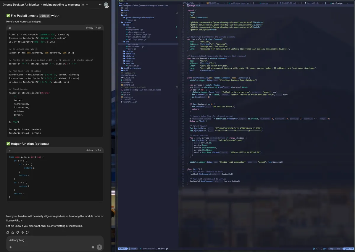Screen dimensions: 355x252
Task: Open model selector 4o dropdown
Action: 84,5
